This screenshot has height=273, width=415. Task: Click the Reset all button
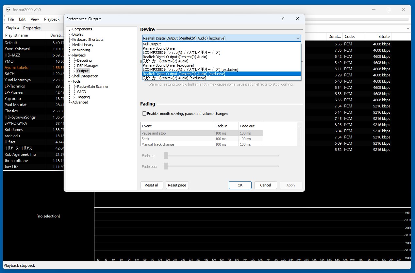152,185
